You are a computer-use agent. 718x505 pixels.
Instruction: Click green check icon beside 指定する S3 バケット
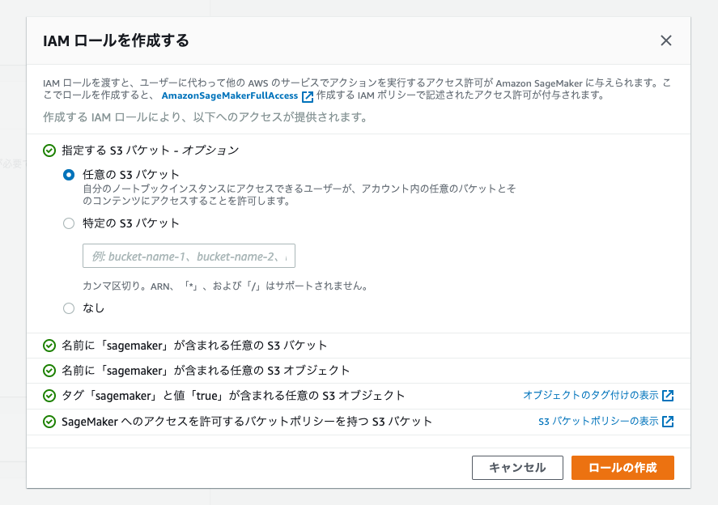point(49,151)
